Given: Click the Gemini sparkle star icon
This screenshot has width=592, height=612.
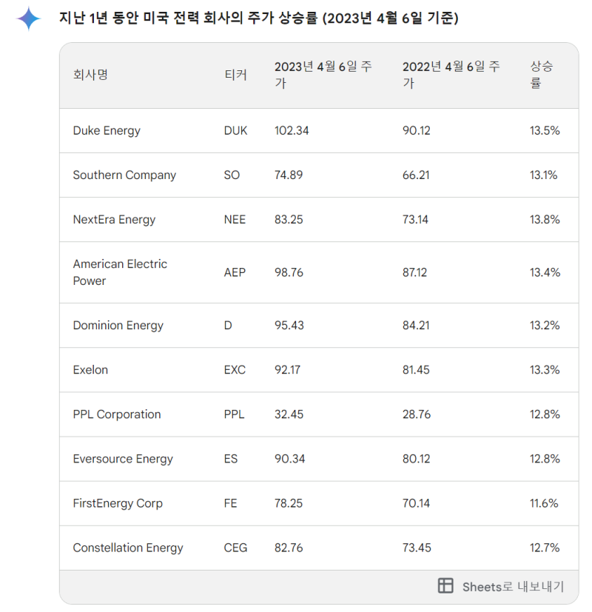Looking at the screenshot, I should point(28,19).
